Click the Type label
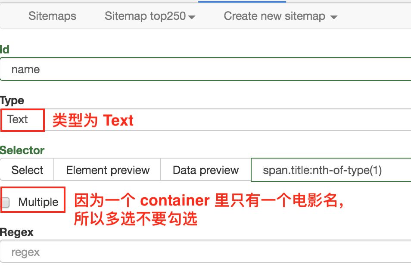Viewport: 411px width, 274px height. coord(12,100)
